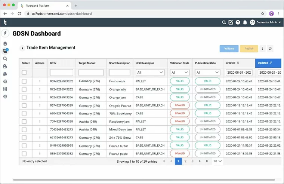Bookmark this page with the star icon

point(262,13)
